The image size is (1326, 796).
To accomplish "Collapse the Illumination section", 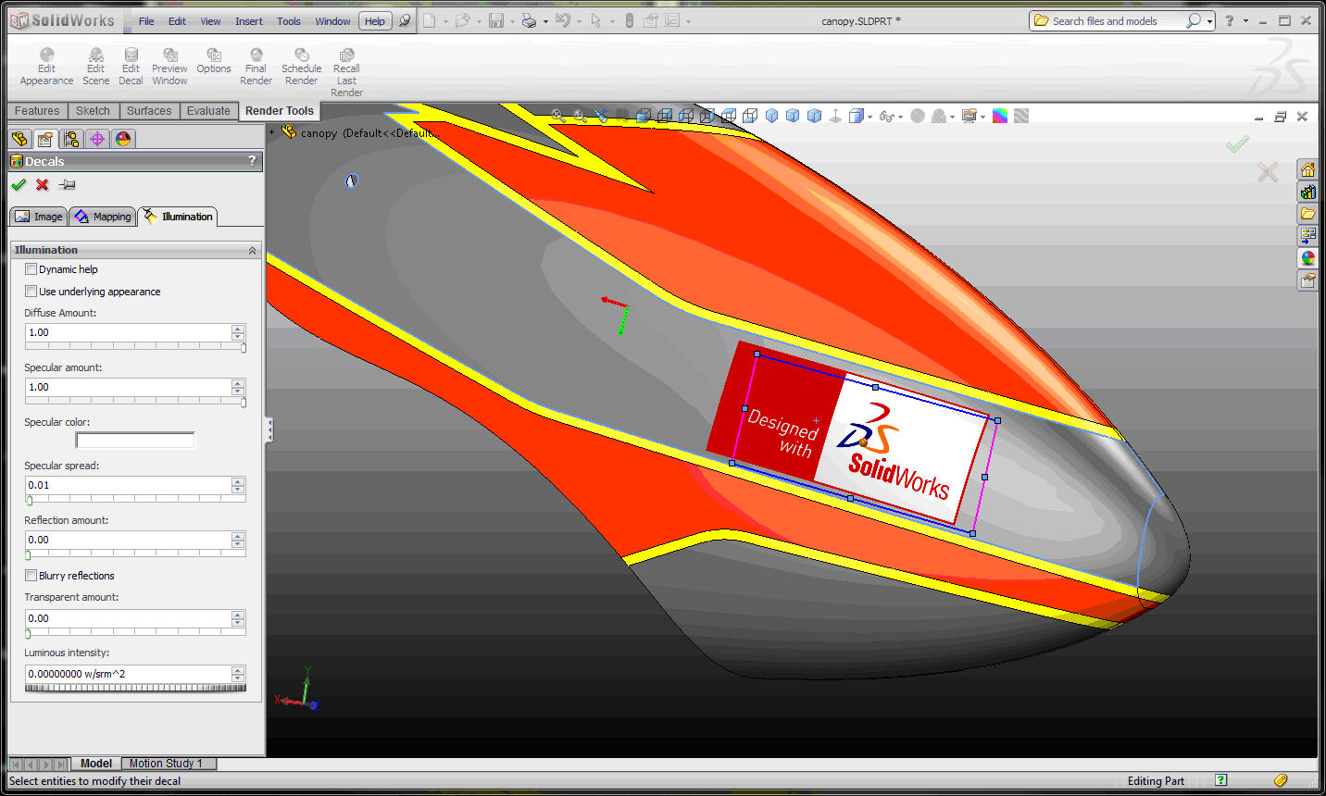I will point(252,250).
